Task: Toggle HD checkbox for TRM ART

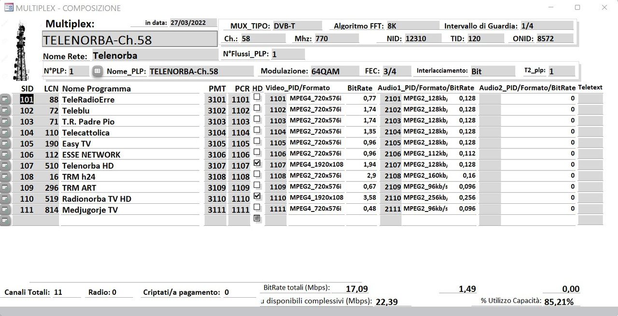Action: coord(257,185)
